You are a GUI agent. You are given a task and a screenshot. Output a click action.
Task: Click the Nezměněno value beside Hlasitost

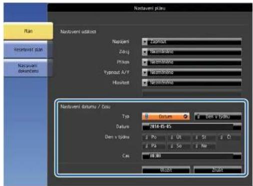[161, 83]
